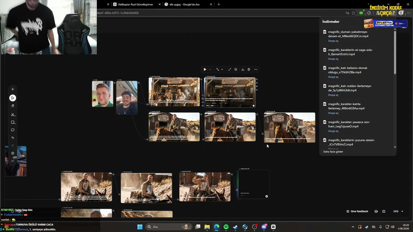Click the downloads panel scrollbar

click(x=395, y=53)
